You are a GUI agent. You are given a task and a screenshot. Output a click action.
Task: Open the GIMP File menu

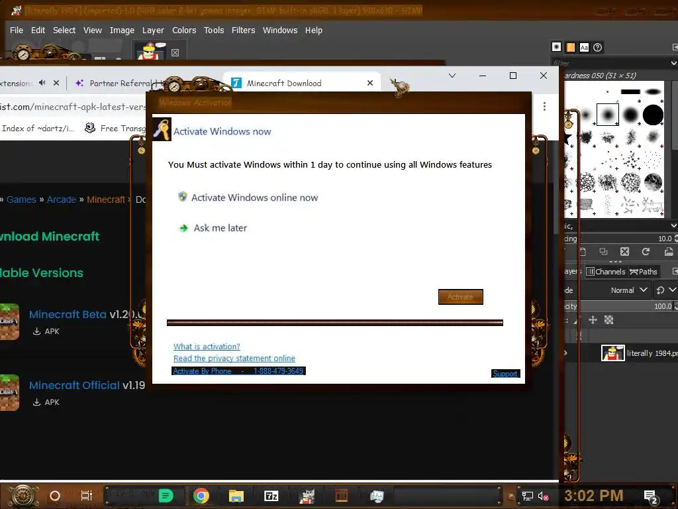17,30
